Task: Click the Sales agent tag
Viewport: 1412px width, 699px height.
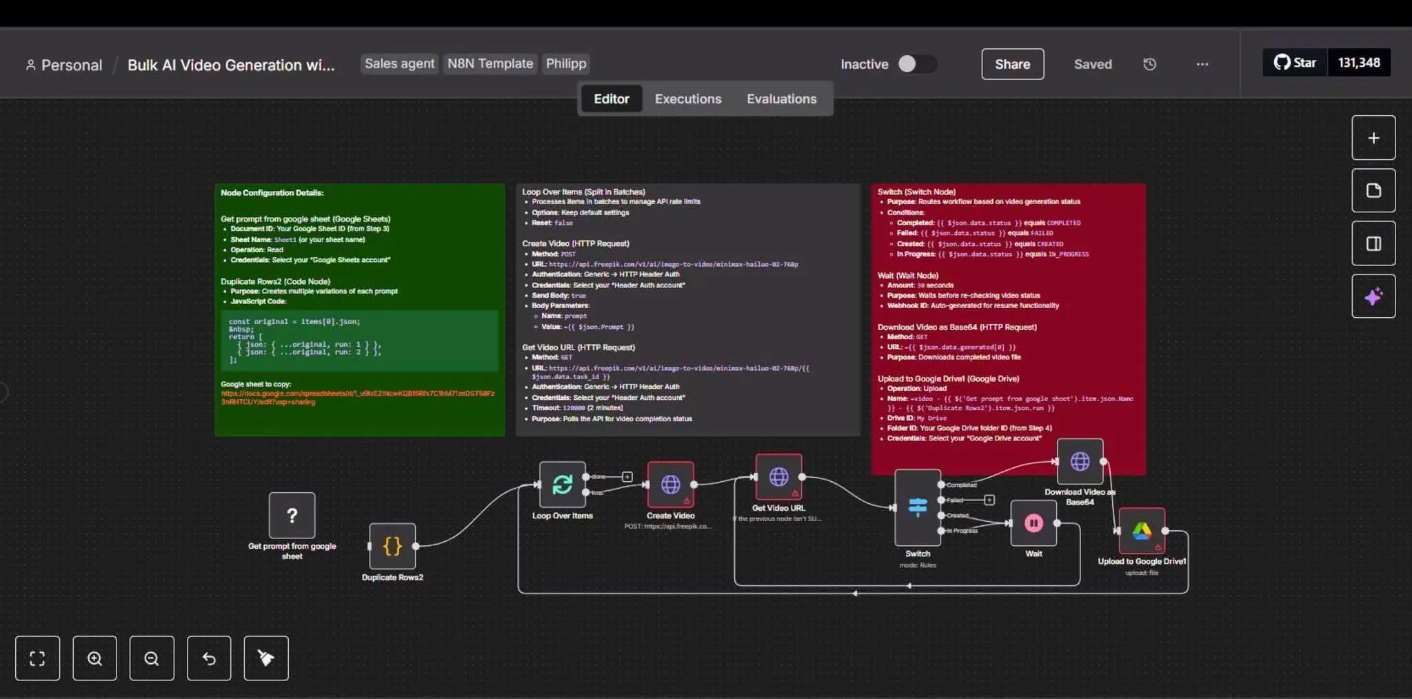Action: point(399,63)
